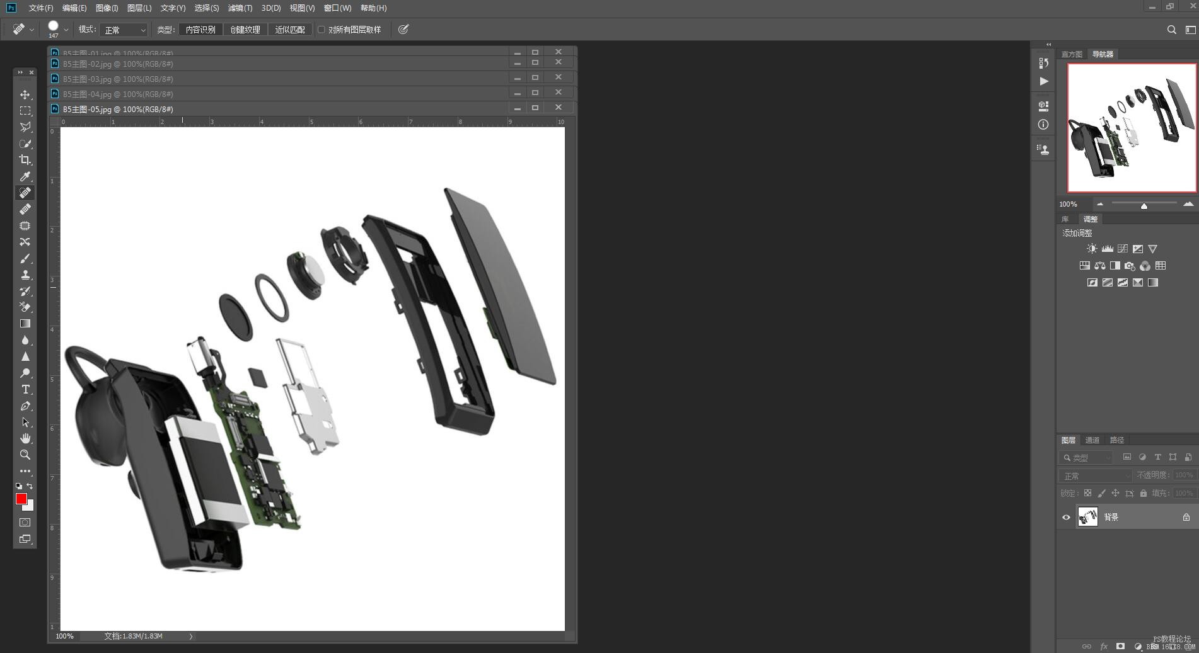Viewport: 1199px width, 653px height.
Task: Reset default foreground and background colors
Action: tap(19, 486)
